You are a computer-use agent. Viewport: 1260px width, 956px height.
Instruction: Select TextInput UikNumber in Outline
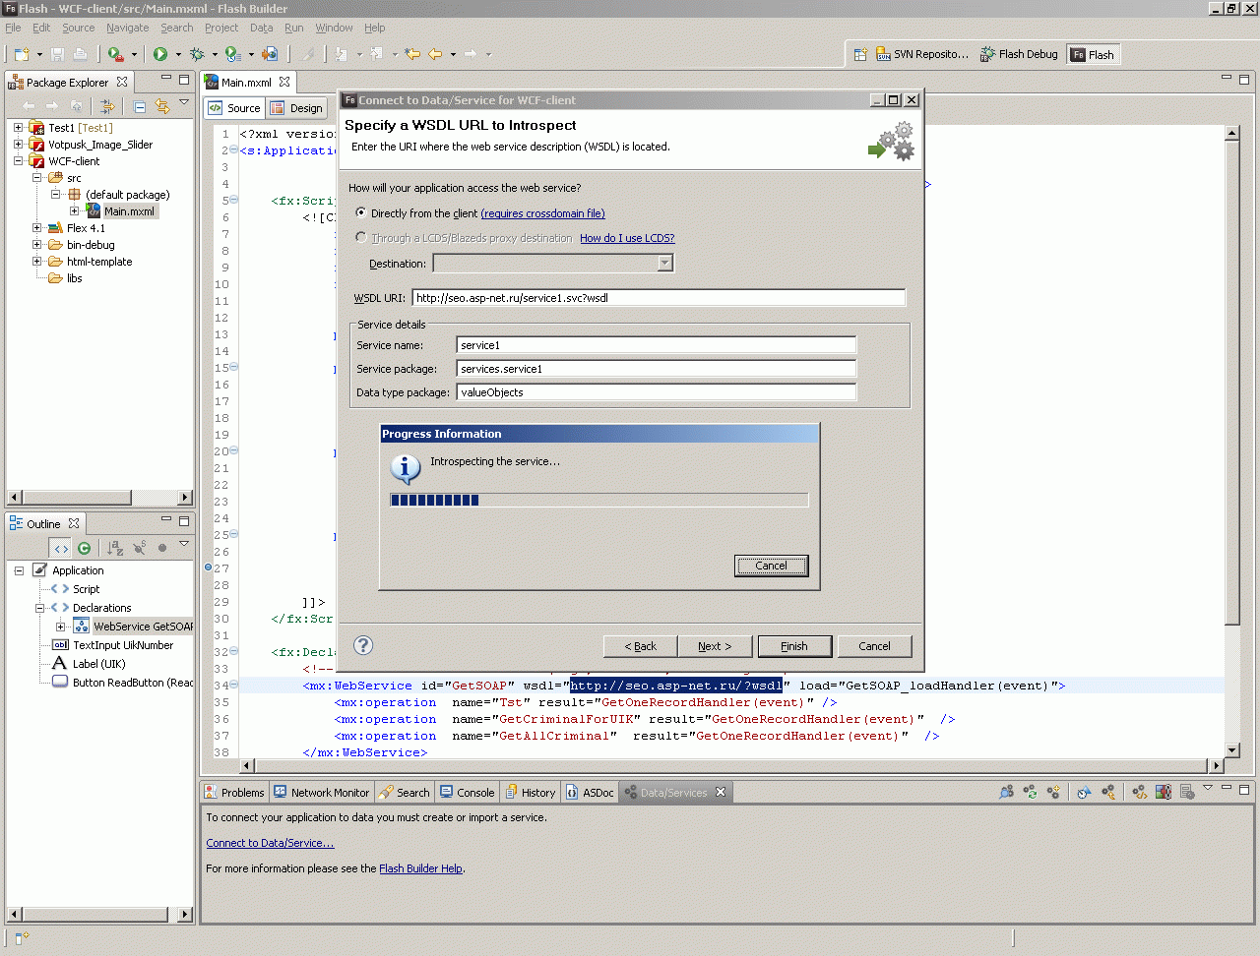(x=112, y=645)
